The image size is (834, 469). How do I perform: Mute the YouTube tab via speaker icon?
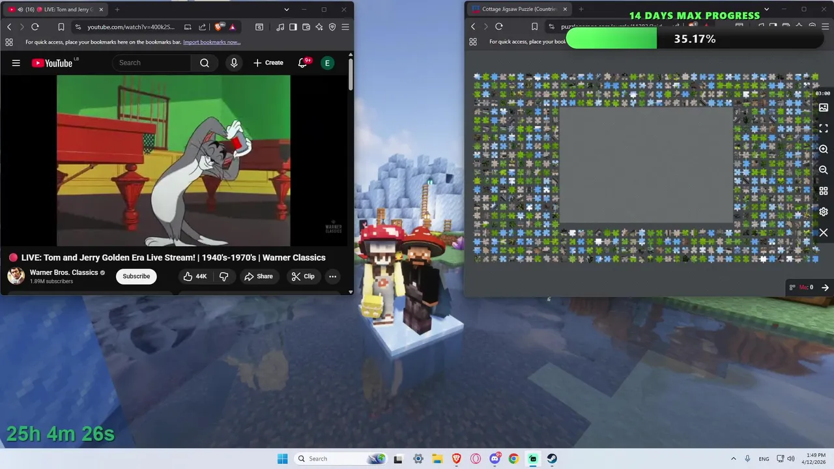point(21,10)
